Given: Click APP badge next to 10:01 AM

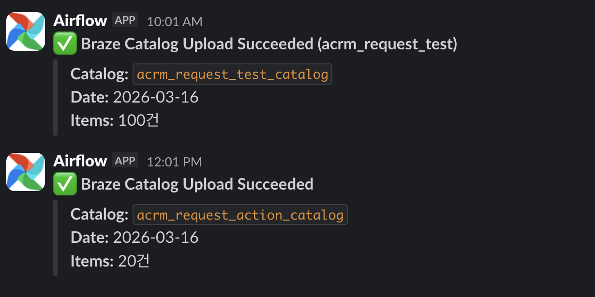Looking at the screenshot, I should pos(125,20).
